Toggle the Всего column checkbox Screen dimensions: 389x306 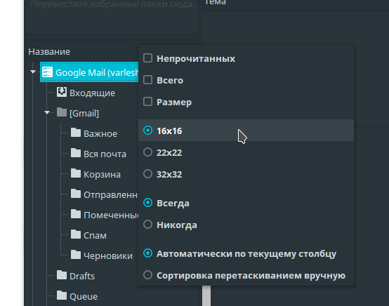(148, 80)
